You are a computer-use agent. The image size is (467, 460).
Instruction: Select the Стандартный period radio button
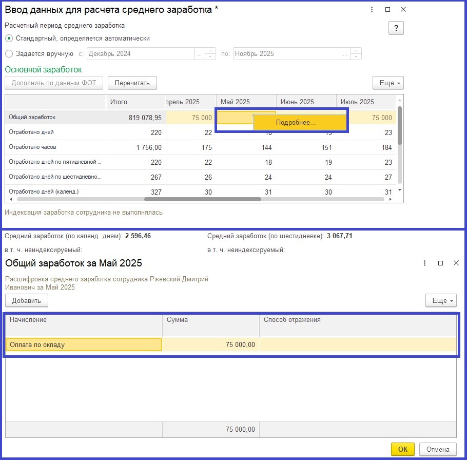[x=9, y=39]
